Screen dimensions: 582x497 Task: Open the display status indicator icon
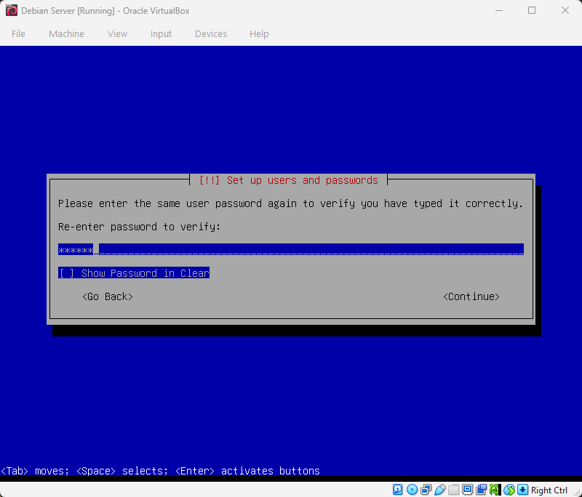[x=467, y=490]
